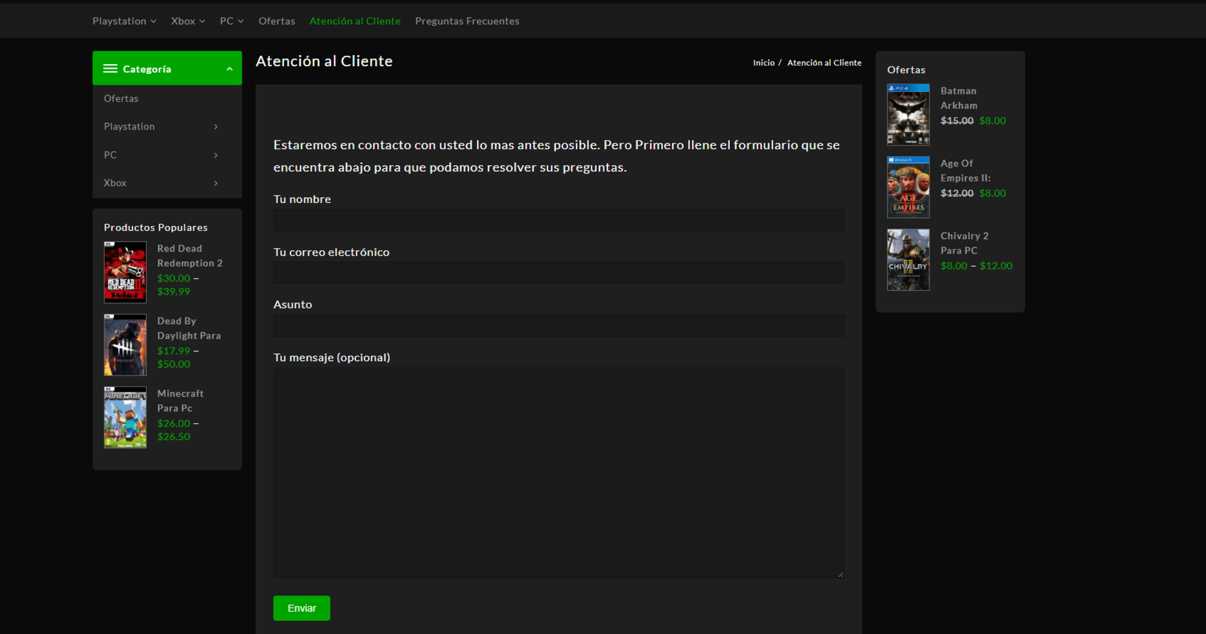Click the Red Dead Redemption 2 title

(x=190, y=255)
